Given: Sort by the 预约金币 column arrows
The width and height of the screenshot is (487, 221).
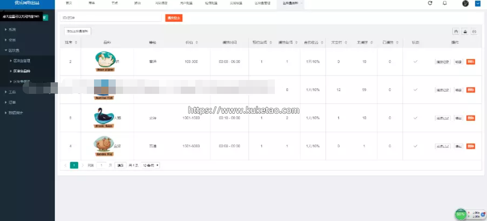Looking at the screenshot, I should (x=271, y=42).
